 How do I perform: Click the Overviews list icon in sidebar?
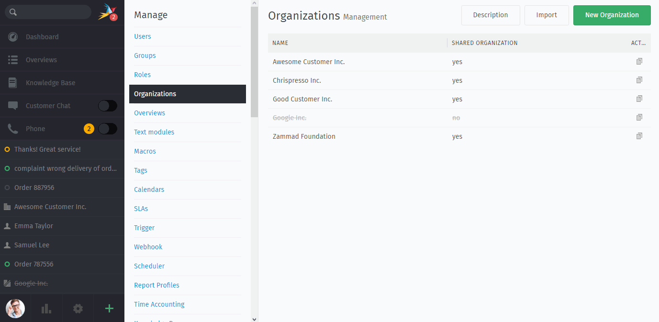(x=13, y=60)
